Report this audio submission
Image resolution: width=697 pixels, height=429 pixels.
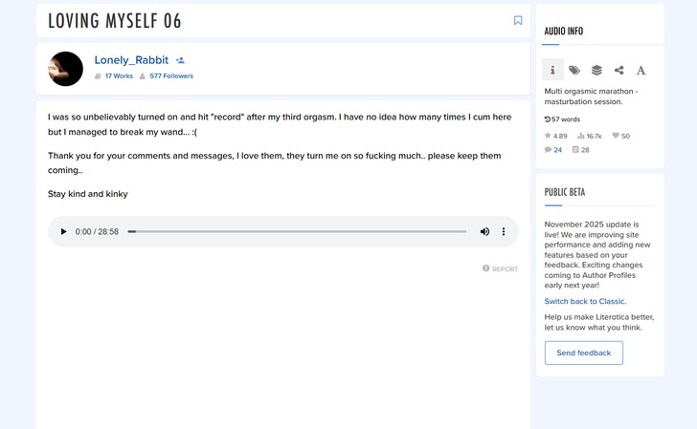pyautogui.click(x=500, y=268)
